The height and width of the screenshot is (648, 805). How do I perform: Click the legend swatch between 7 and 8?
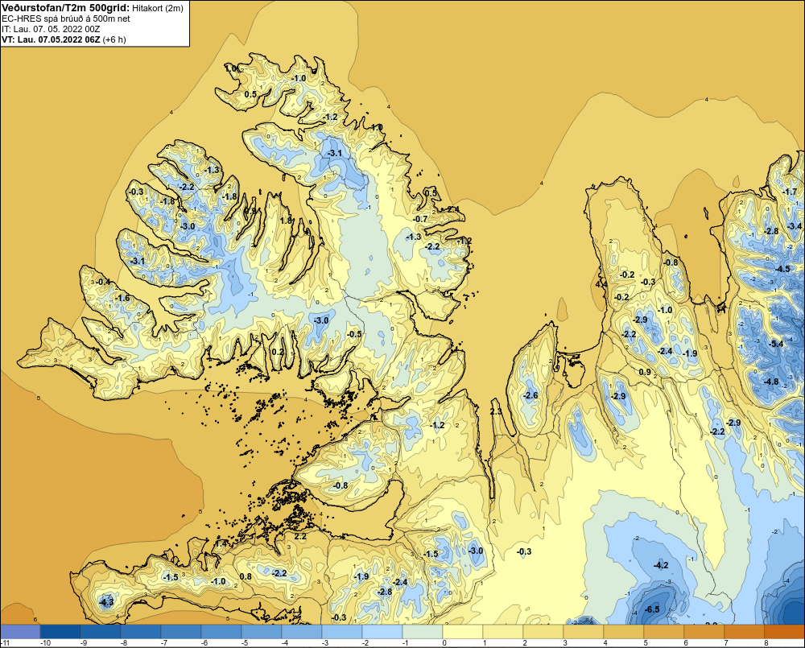click(x=745, y=632)
